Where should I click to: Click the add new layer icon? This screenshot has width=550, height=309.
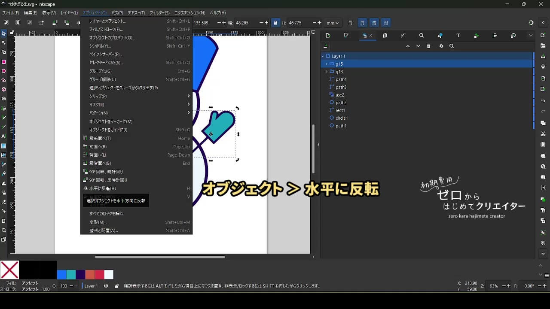326,46
